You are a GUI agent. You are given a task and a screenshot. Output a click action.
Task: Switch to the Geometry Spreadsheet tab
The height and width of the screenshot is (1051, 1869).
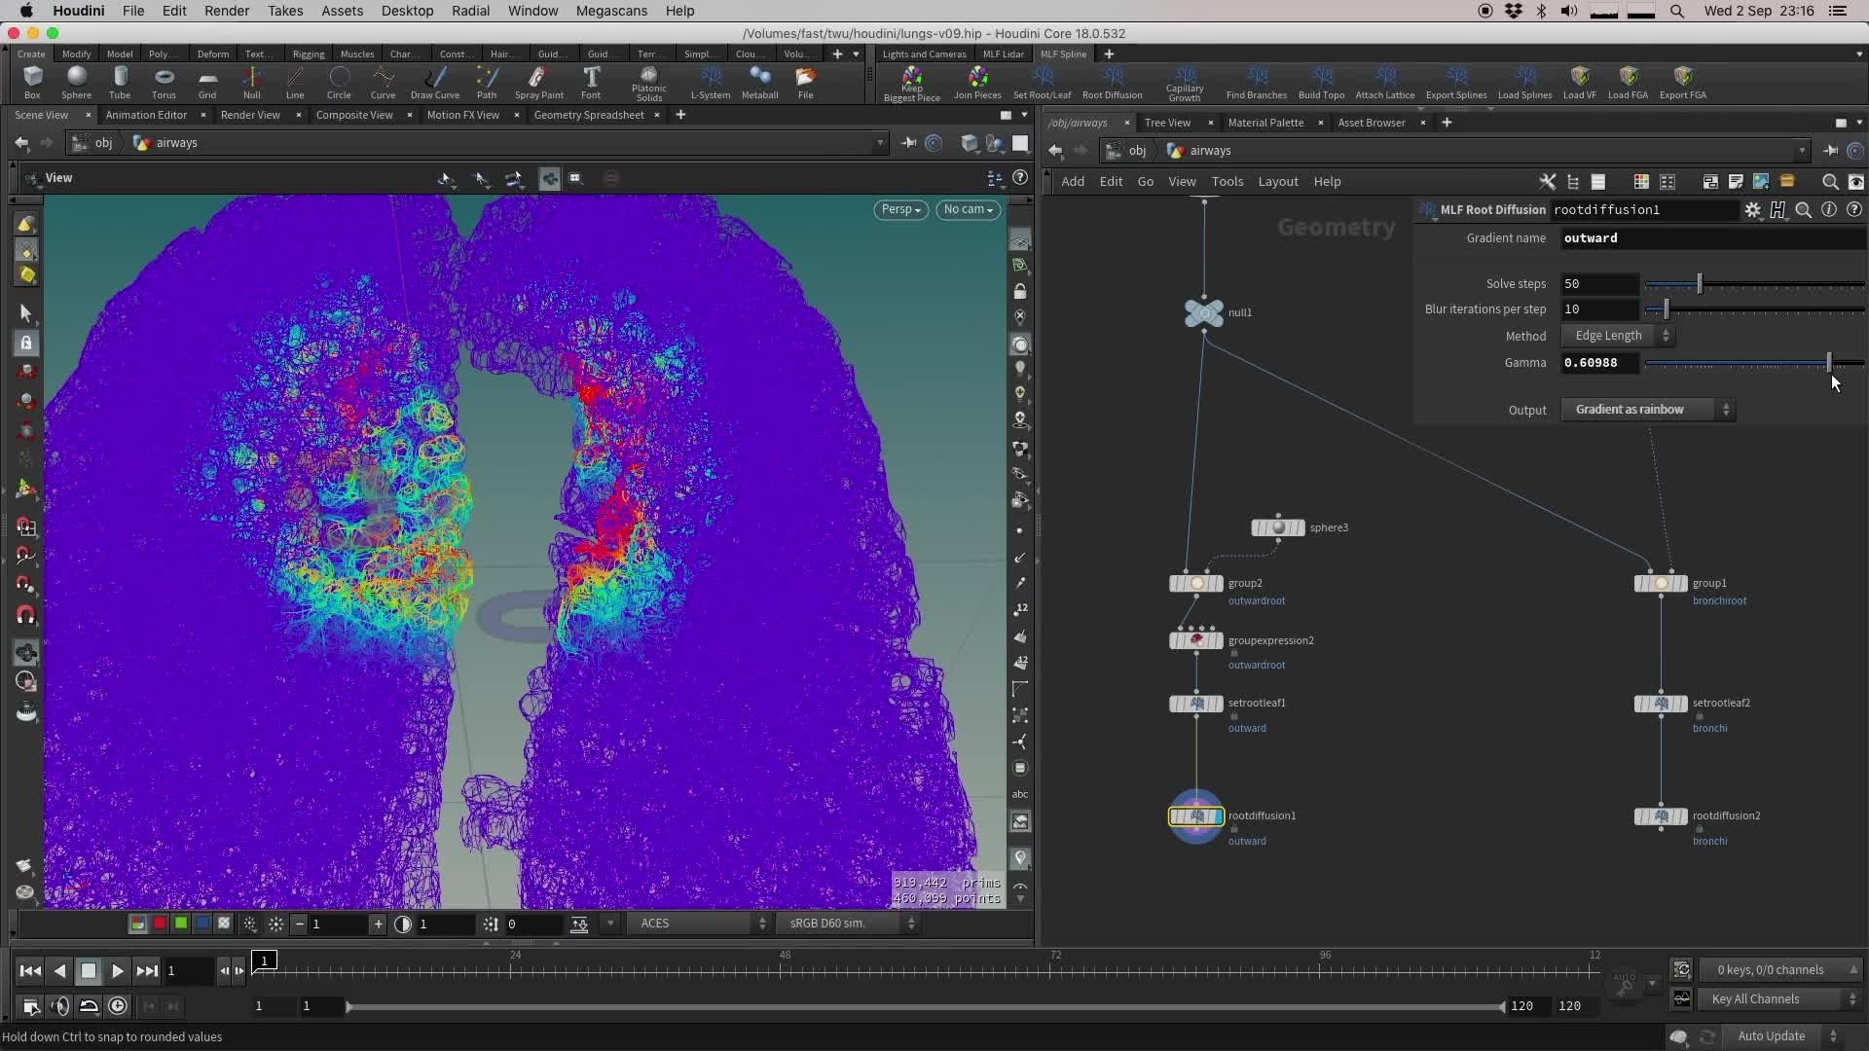(588, 115)
